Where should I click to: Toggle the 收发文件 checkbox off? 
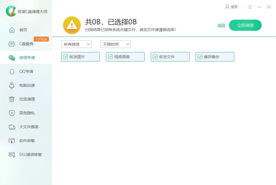155,57
